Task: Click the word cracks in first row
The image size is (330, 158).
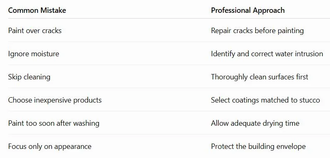Action: (52, 31)
